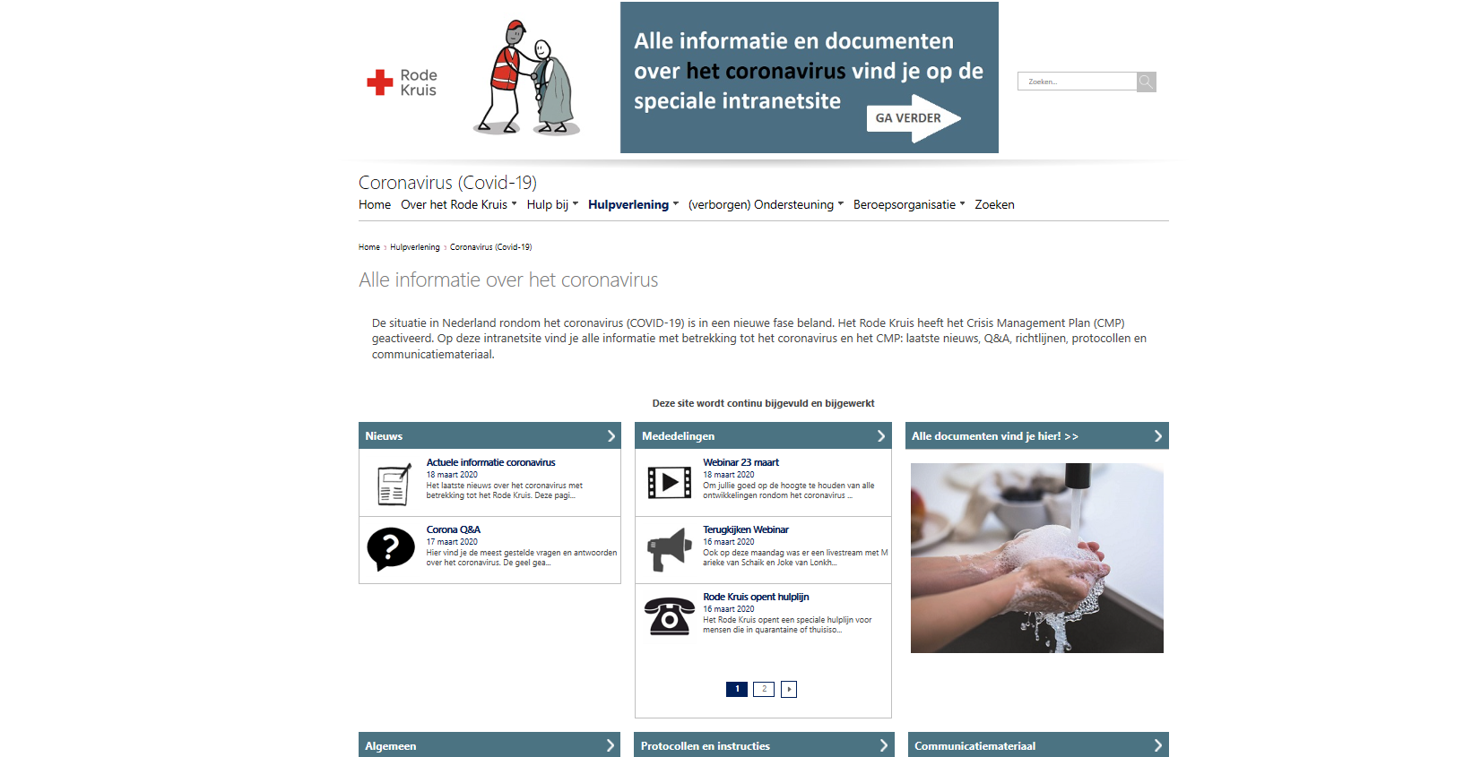Click the arrow in Nieuws header
Image resolution: width=1481 pixels, height=757 pixels.
(611, 436)
